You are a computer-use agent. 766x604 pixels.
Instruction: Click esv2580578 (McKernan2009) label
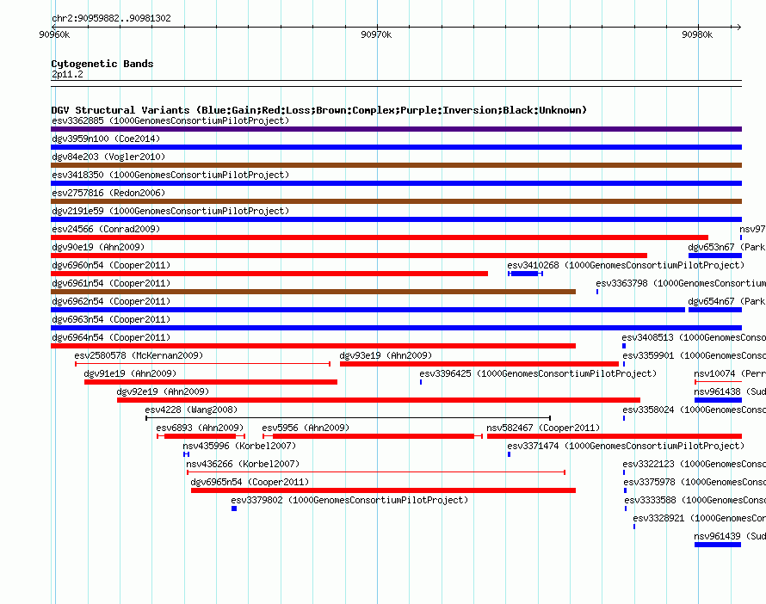click(x=139, y=355)
